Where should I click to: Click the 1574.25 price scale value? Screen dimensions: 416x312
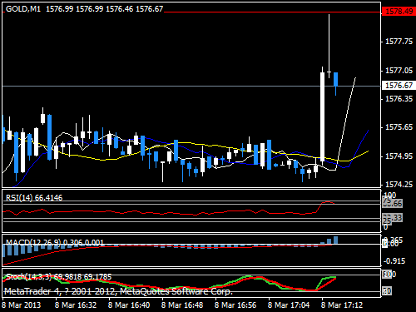coord(399,185)
